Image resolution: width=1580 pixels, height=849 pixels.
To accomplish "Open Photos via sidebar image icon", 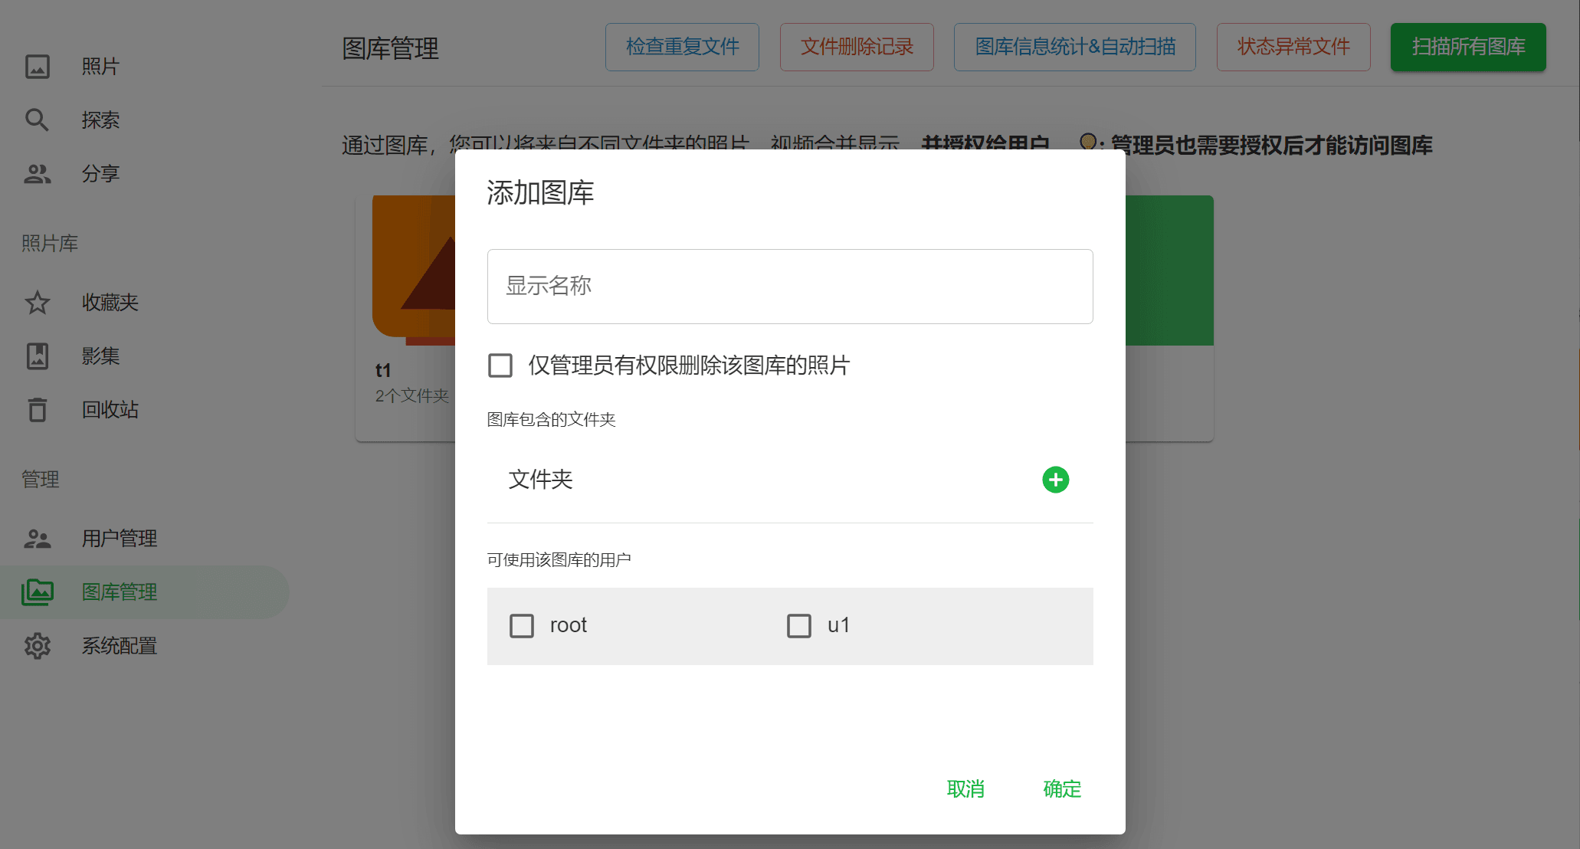I will click(x=38, y=67).
